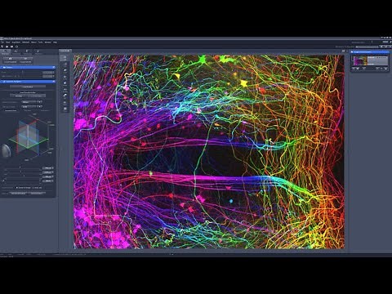Collapse the blue panel header above the thumbnail
The height and width of the screenshot is (294, 392).
(x=369, y=51)
